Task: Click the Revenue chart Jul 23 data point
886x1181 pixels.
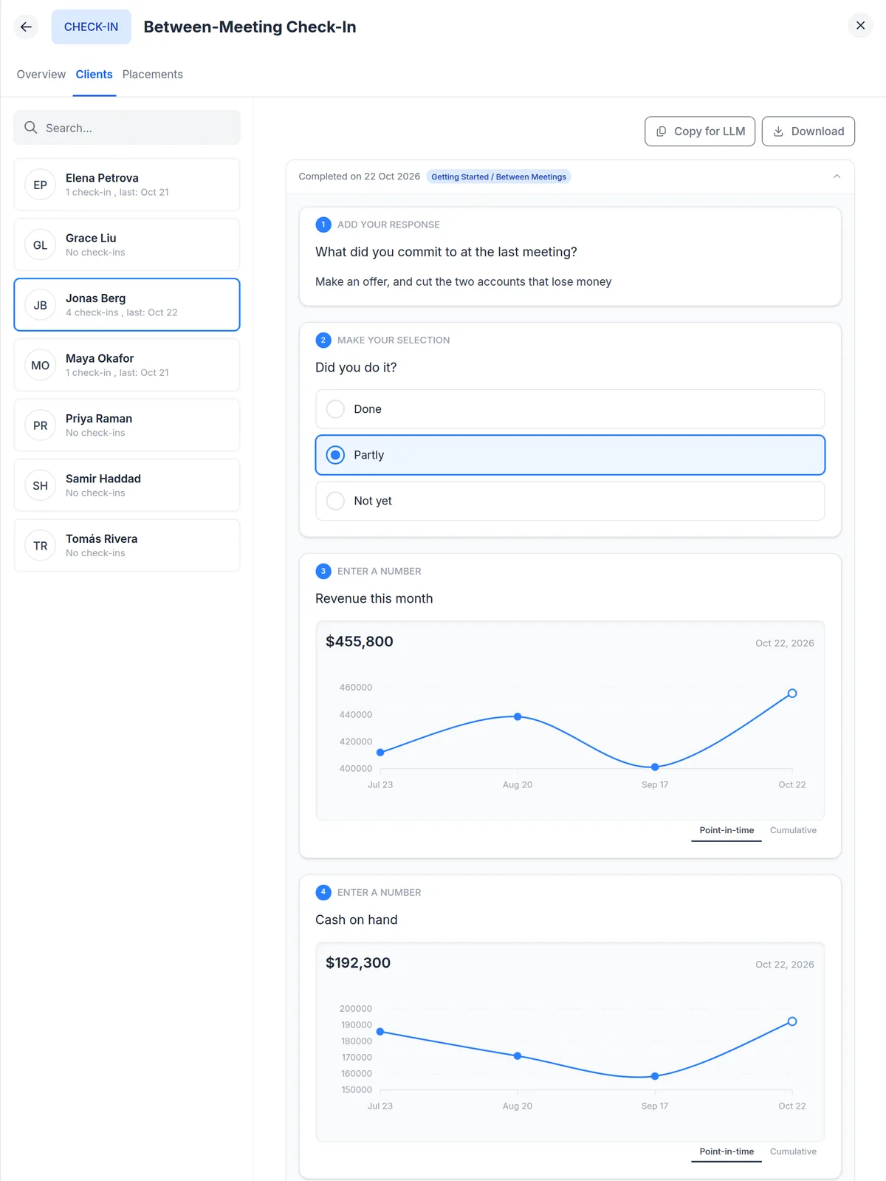Action: 380,753
